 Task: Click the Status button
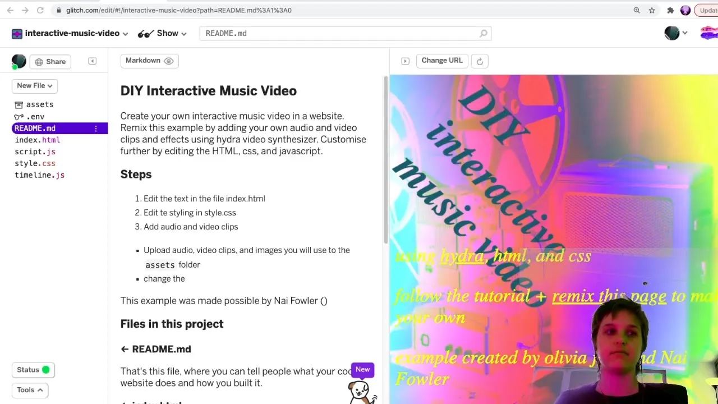click(x=33, y=370)
